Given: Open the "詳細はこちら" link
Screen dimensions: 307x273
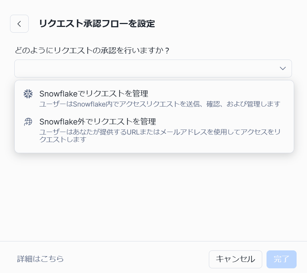Looking at the screenshot, I should 40,259.
